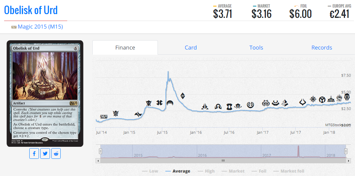The height and width of the screenshot is (176, 355).
Task: Click the Jan '17 axis label
Action: [263, 132]
